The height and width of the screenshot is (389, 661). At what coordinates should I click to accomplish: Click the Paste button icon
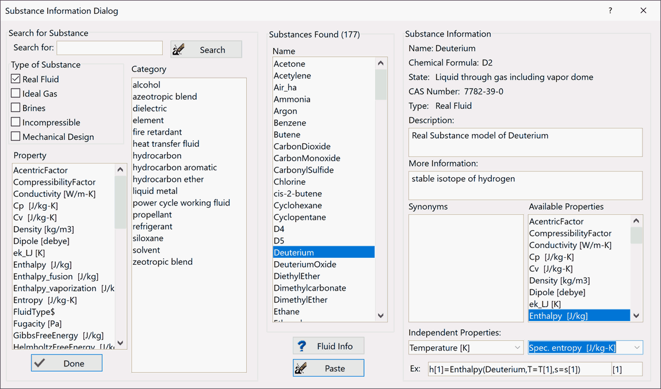coord(301,368)
